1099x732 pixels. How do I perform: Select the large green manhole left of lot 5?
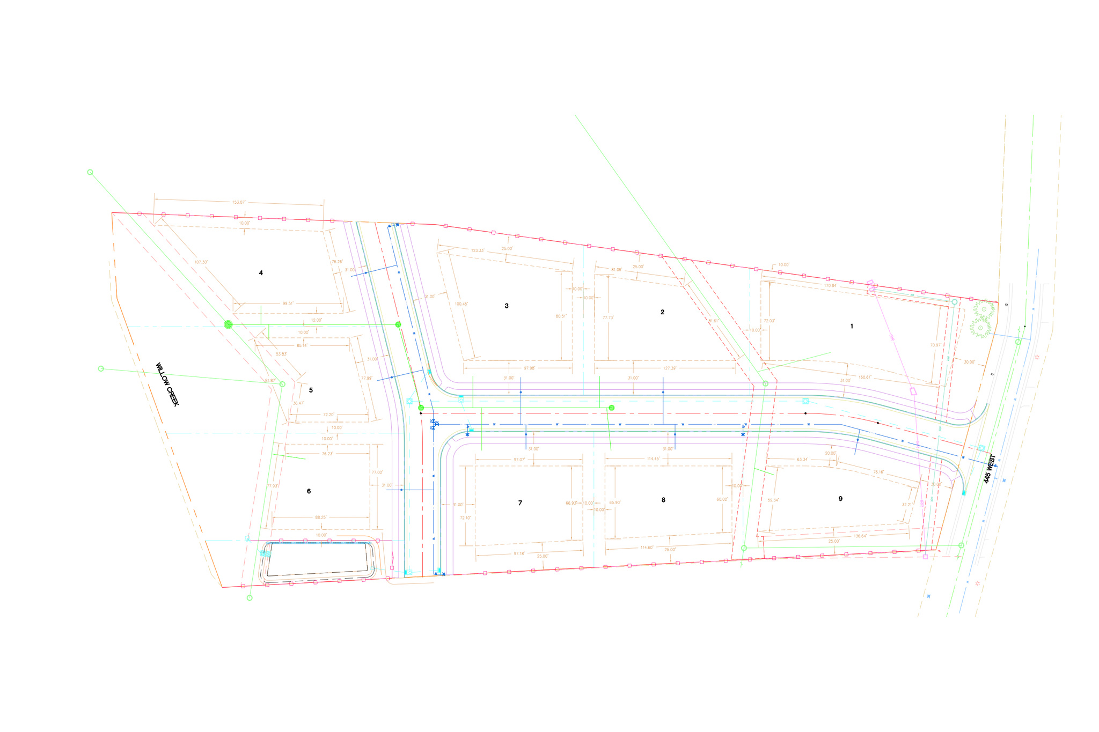coord(229,324)
